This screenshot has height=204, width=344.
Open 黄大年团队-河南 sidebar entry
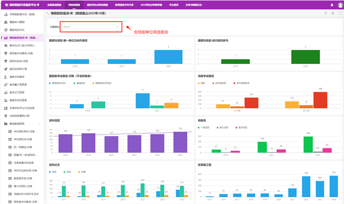click(x=23, y=186)
